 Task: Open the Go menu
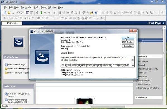(22, 7)
